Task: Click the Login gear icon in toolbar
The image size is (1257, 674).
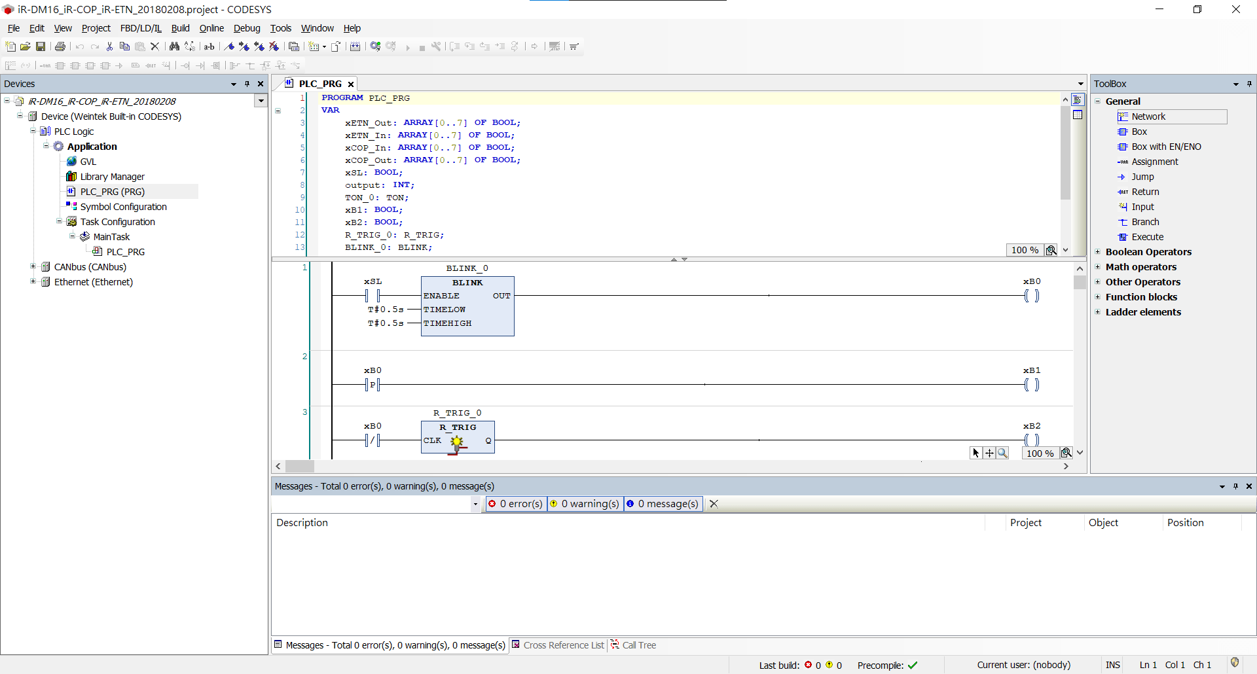Action: click(375, 46)
